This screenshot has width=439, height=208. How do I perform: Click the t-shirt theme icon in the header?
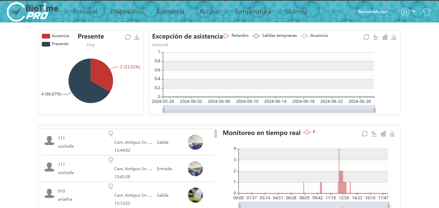click(427, 12)
